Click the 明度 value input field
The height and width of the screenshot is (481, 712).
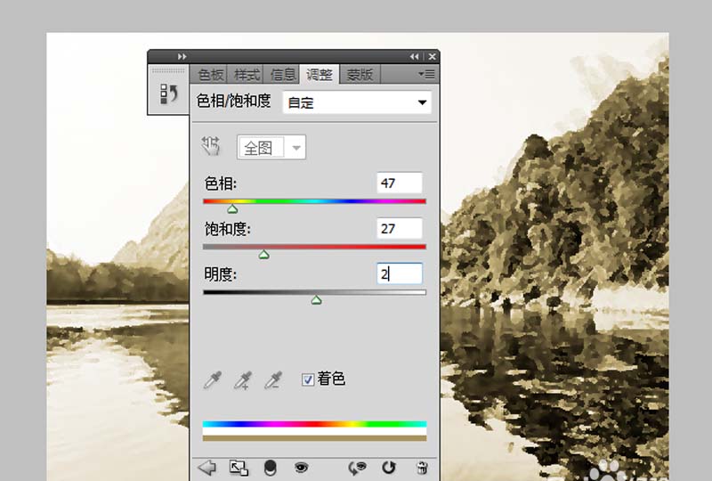[400, 274]
